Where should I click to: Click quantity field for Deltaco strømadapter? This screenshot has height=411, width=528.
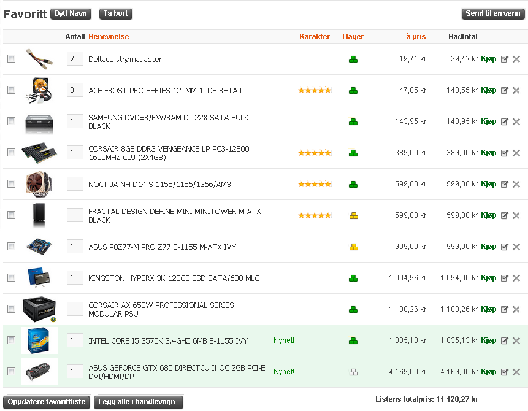[75, 59]
